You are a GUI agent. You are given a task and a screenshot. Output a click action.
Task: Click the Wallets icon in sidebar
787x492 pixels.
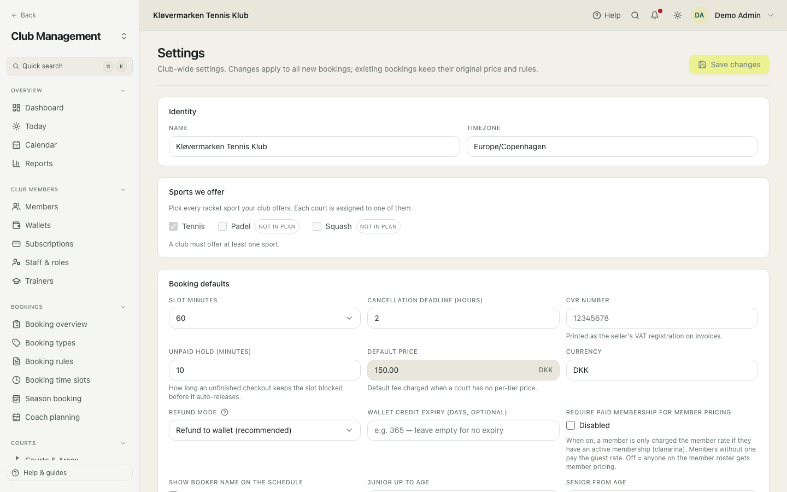coord(16,225)
